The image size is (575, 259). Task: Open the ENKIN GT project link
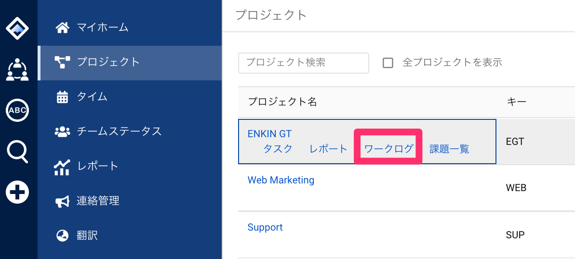269,134
